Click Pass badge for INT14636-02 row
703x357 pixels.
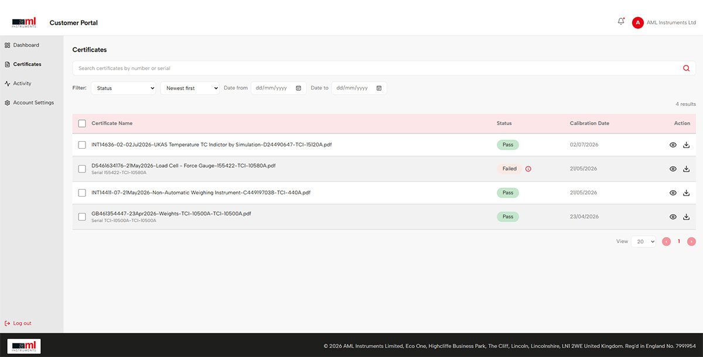click(x=508, y=145)
